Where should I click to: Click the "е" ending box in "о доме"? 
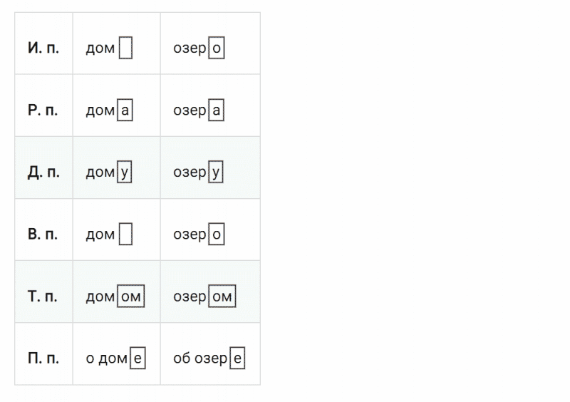[x=139, y=359]
